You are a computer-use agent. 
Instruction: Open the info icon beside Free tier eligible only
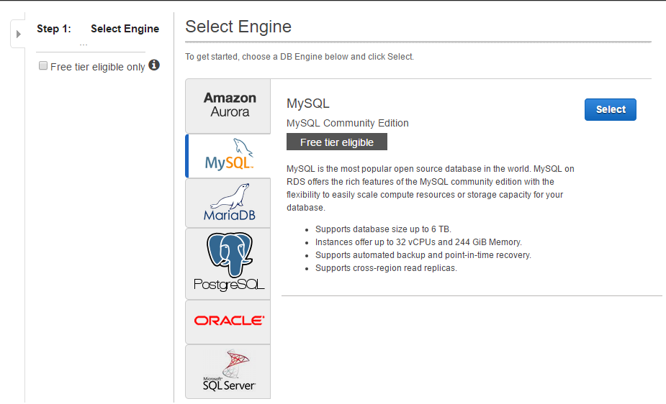(154, 65)
